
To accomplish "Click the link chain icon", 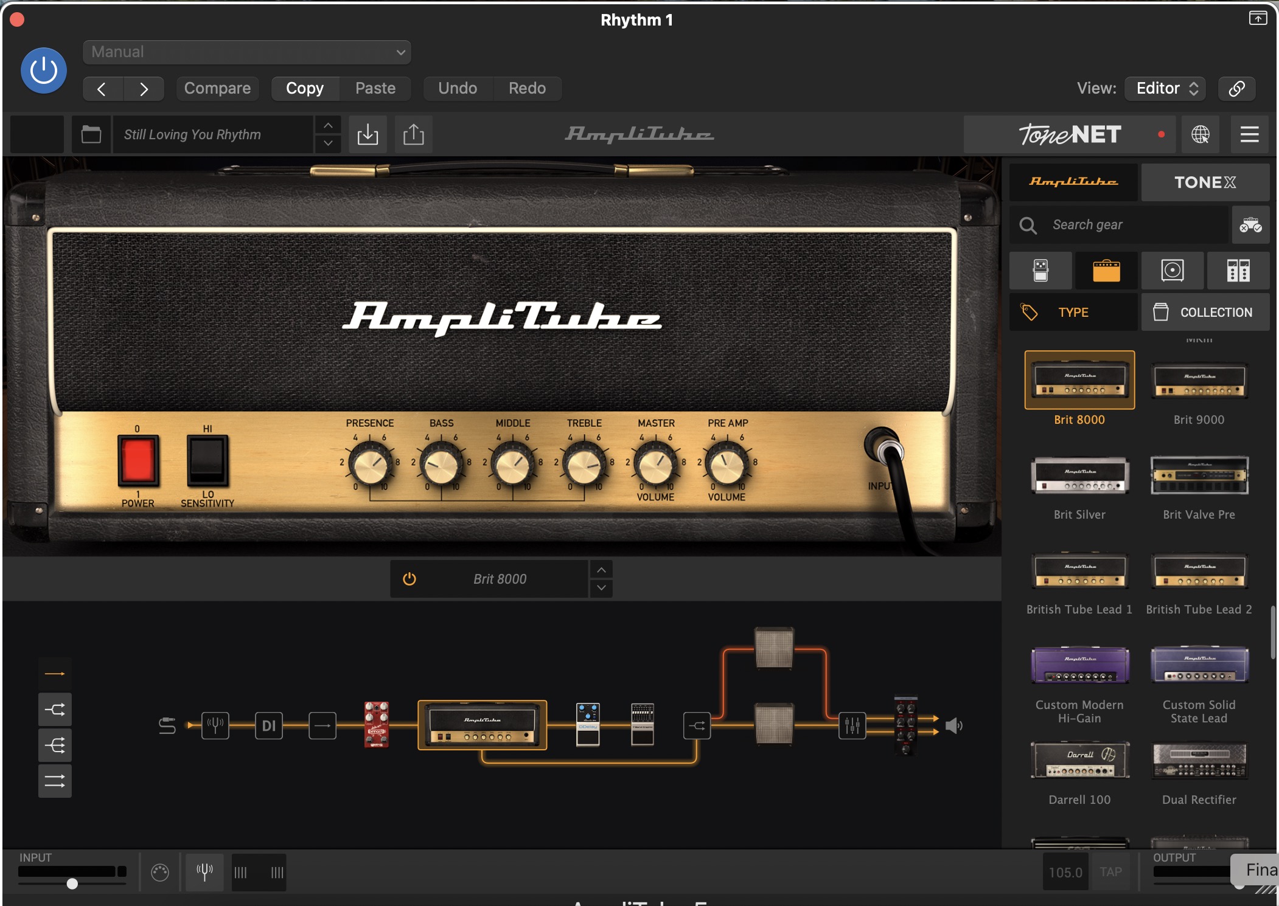I will pos(1236,89).
